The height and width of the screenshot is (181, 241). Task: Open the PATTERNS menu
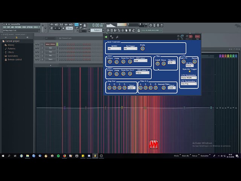(x=18, y=27)
